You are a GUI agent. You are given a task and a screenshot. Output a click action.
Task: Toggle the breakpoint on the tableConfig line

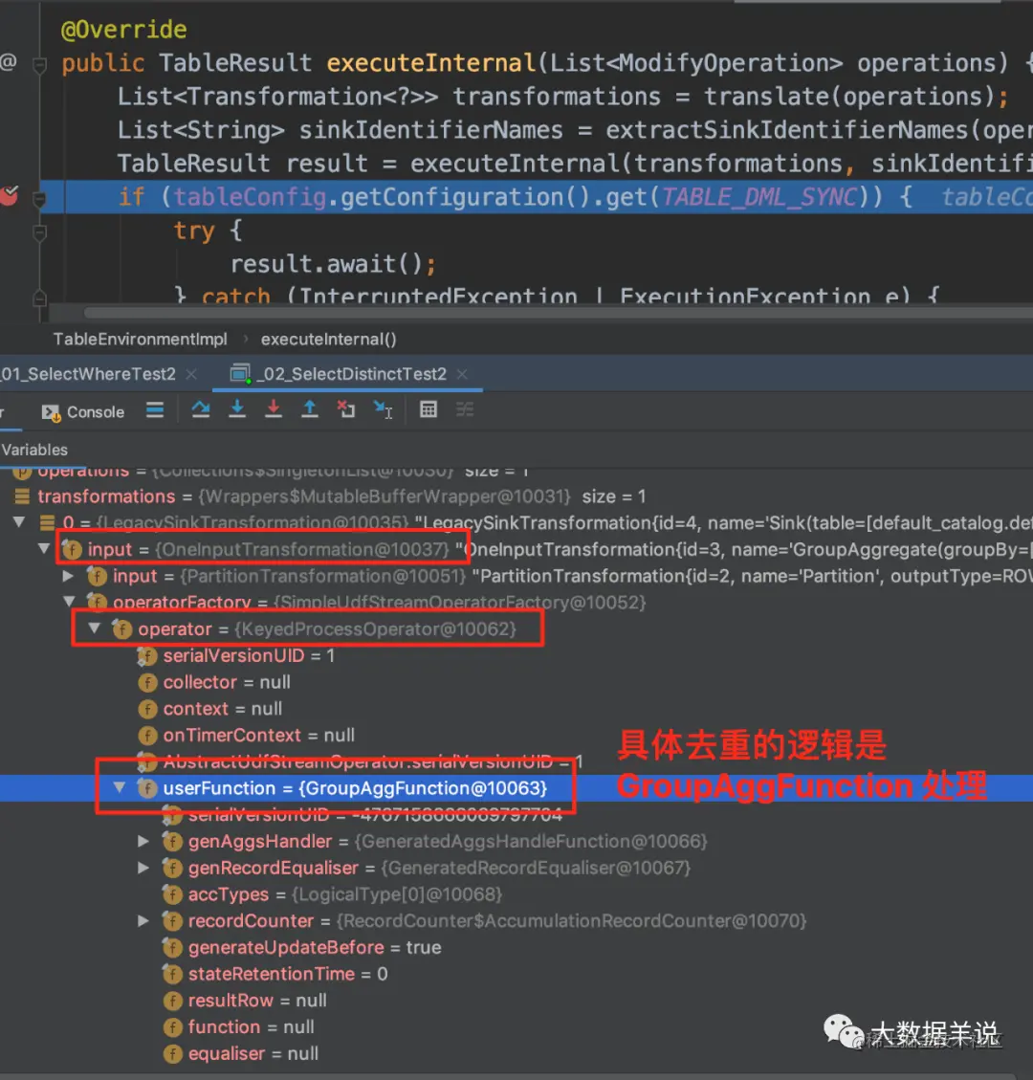tap(9, 197)
